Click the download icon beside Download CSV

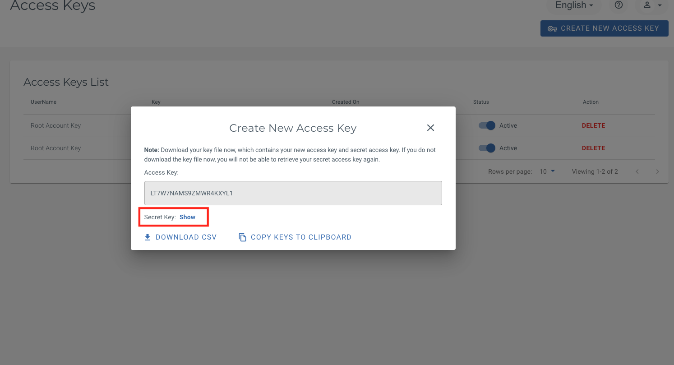click(x=148, y=237)
